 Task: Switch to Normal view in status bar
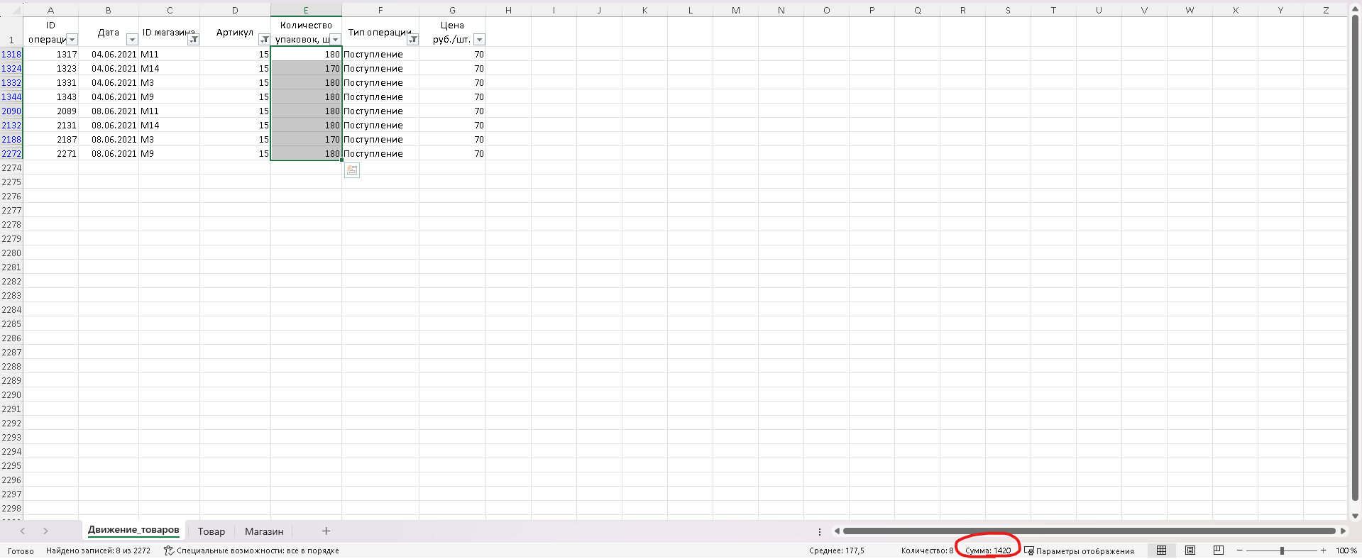point(1161,550)
